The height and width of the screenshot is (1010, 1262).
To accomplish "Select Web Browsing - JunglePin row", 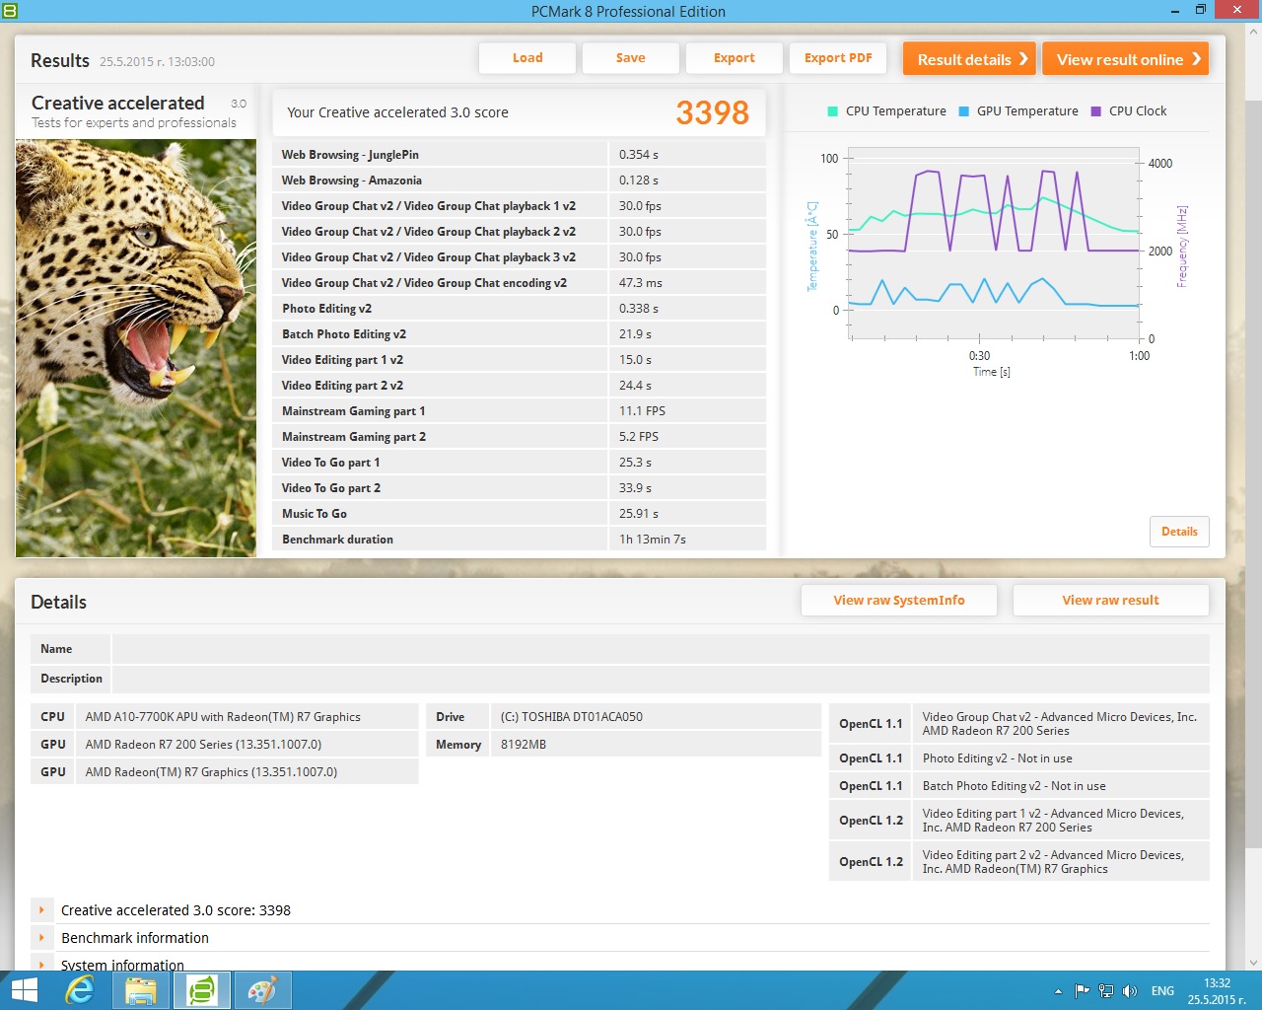I will click(519, 155).
